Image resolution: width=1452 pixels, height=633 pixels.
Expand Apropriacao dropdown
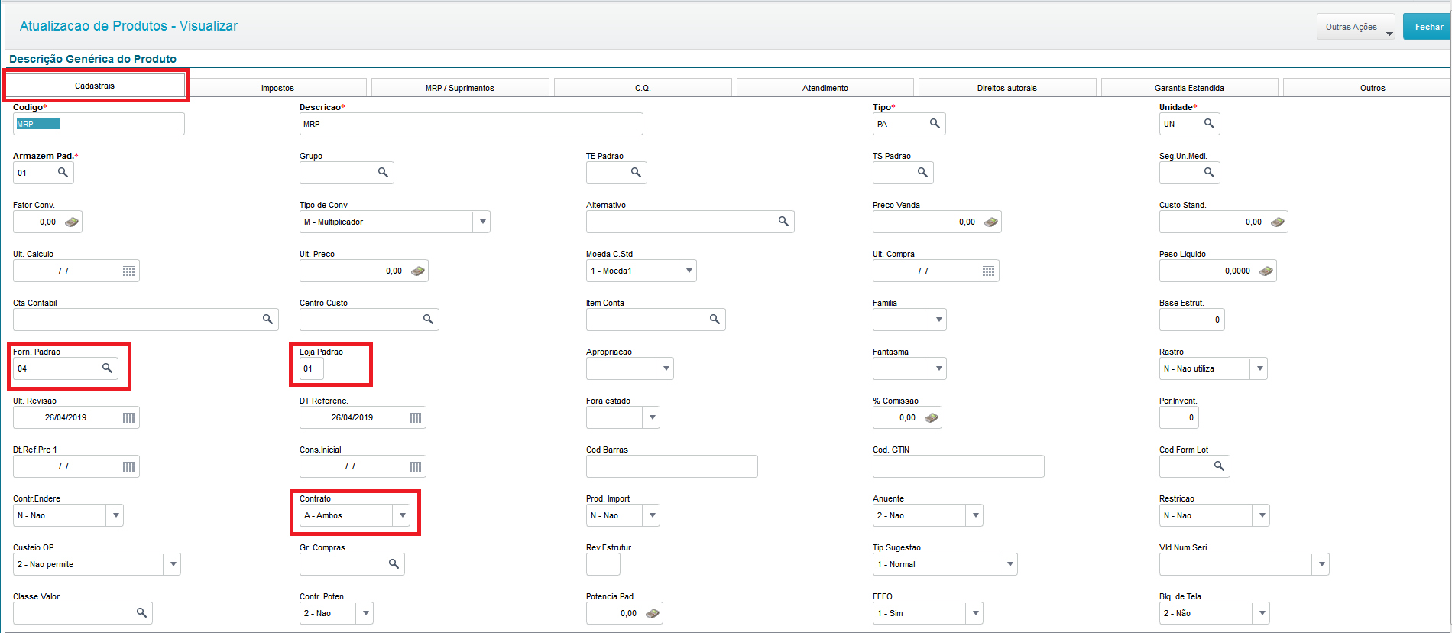pos(666,368)
